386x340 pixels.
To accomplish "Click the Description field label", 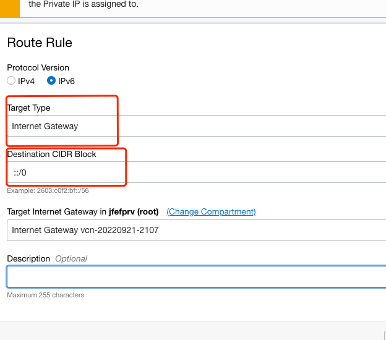I will 28,258.
